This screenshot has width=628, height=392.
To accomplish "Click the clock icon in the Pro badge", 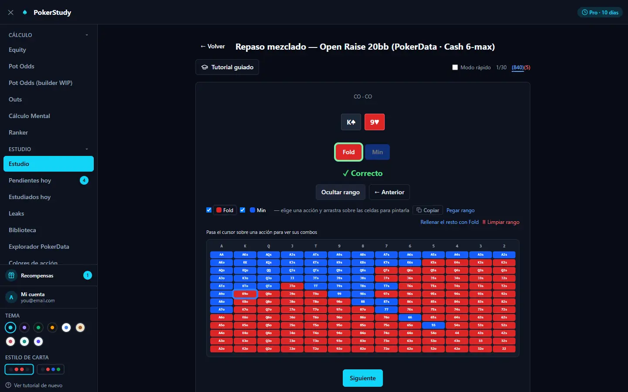I will coord(585,13).
